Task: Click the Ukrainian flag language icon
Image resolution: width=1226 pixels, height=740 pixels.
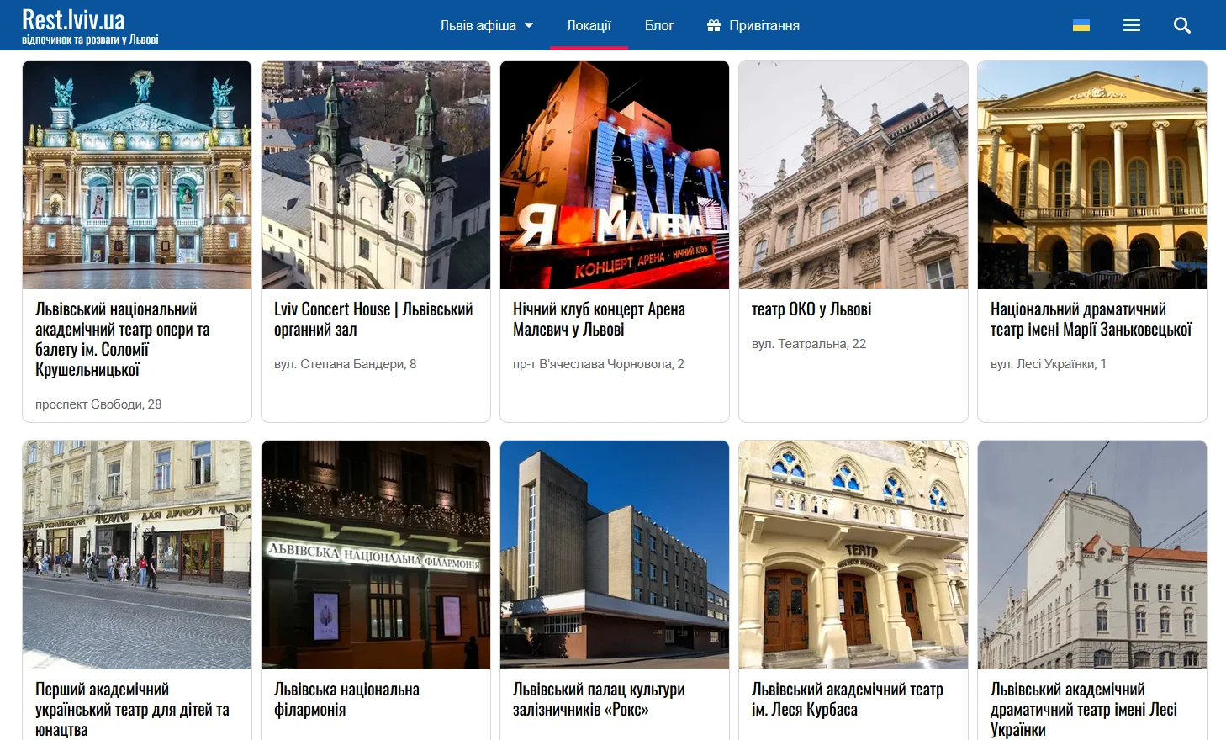Action: (1081, 25)
